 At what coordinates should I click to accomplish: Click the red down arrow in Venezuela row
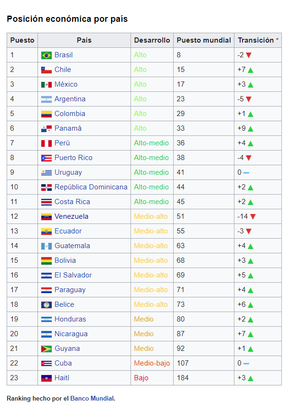253,217
